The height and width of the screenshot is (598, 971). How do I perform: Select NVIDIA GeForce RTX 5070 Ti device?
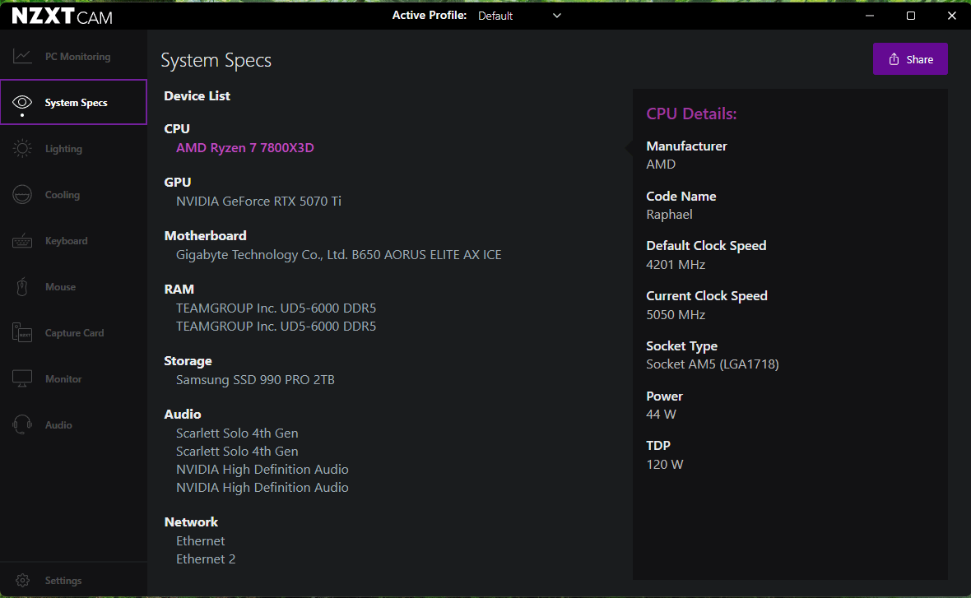(x=258, y=202)
